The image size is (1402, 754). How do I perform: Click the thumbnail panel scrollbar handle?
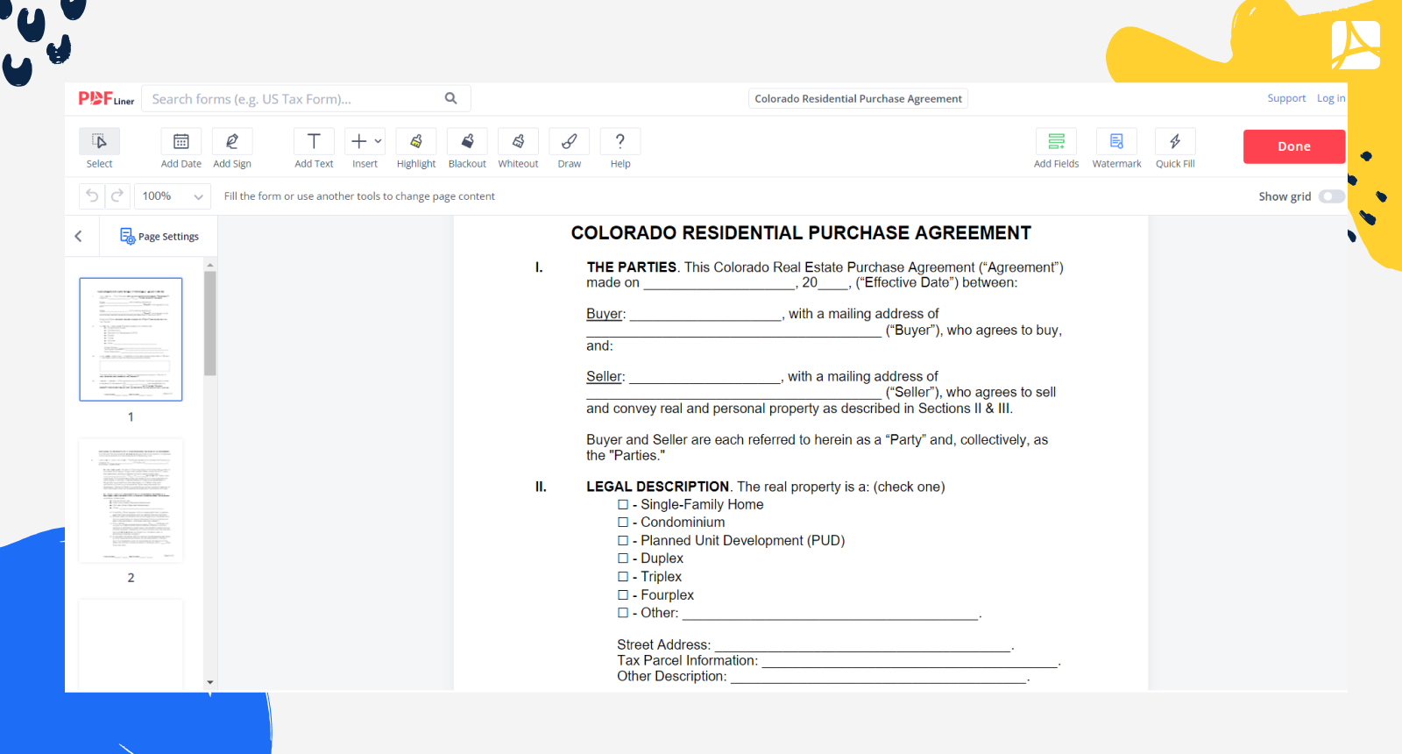pos(210,323)
